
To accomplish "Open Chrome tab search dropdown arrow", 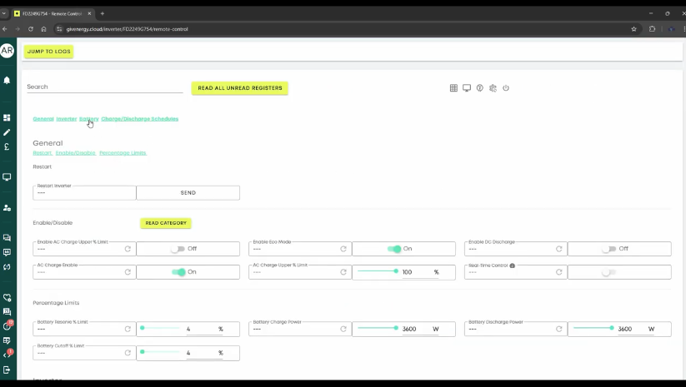I will pyautogui.click(x=5, y=13).
